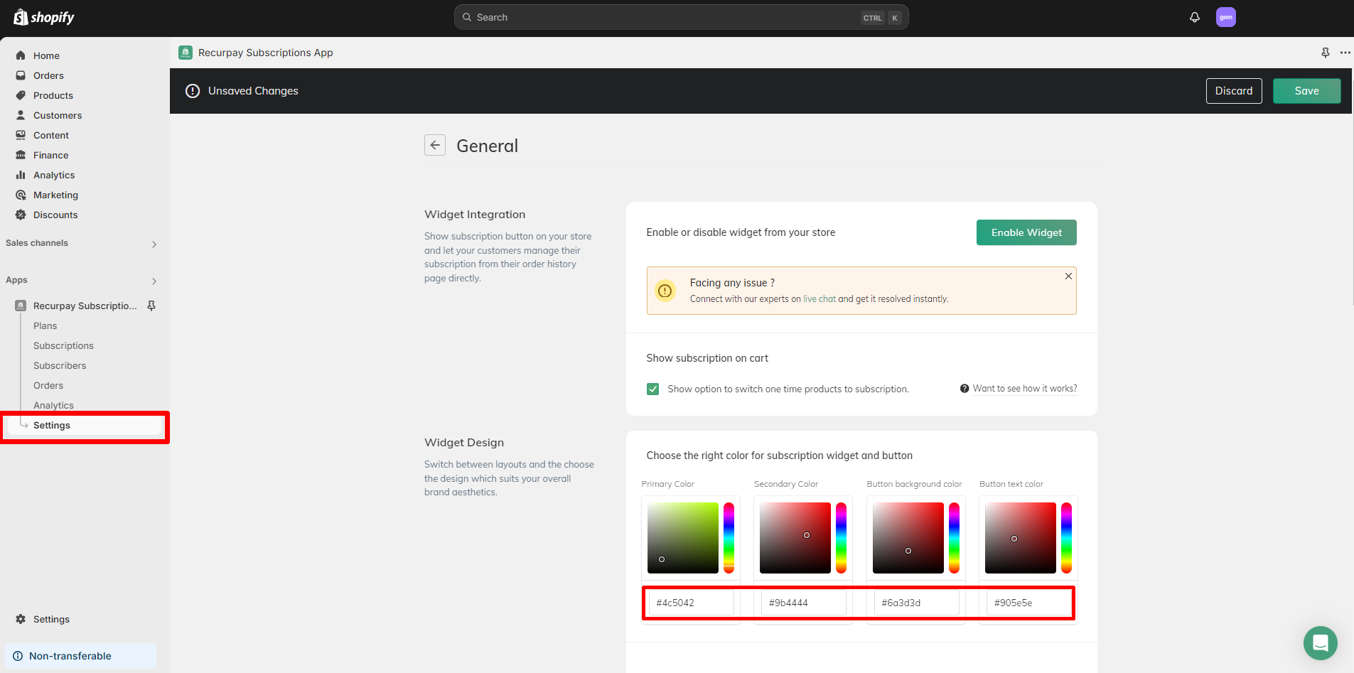Open the Plans section of Recurpay
This screenshot has height=673, width=1354.
[45, 325]
